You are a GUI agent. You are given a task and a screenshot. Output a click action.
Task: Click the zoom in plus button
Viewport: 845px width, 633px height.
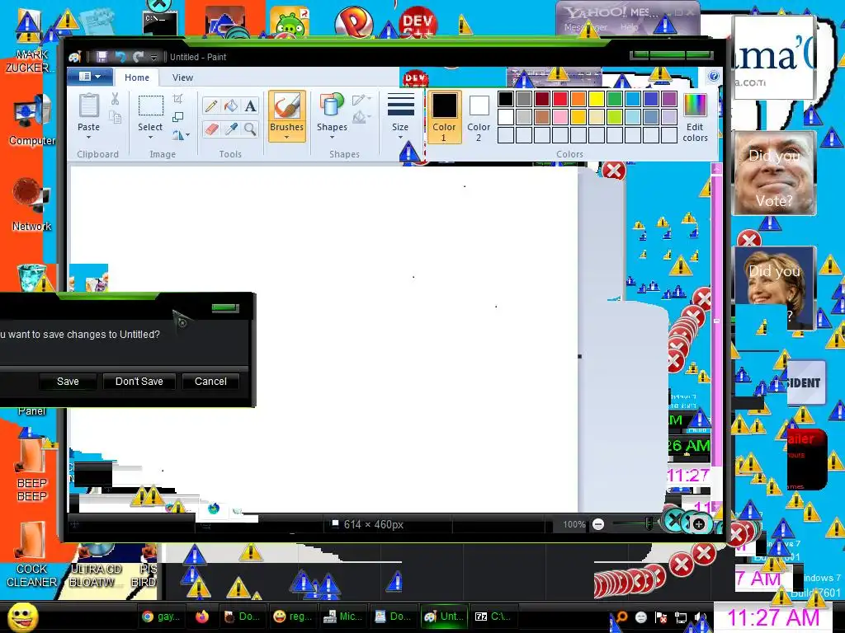point(699,524)
